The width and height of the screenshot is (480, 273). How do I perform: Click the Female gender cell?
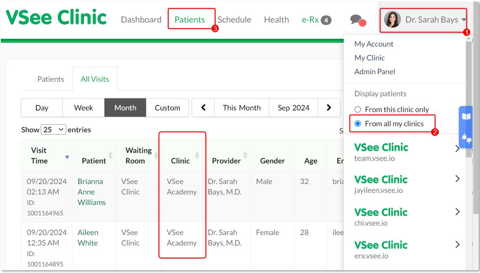click(x=268, y=232)
